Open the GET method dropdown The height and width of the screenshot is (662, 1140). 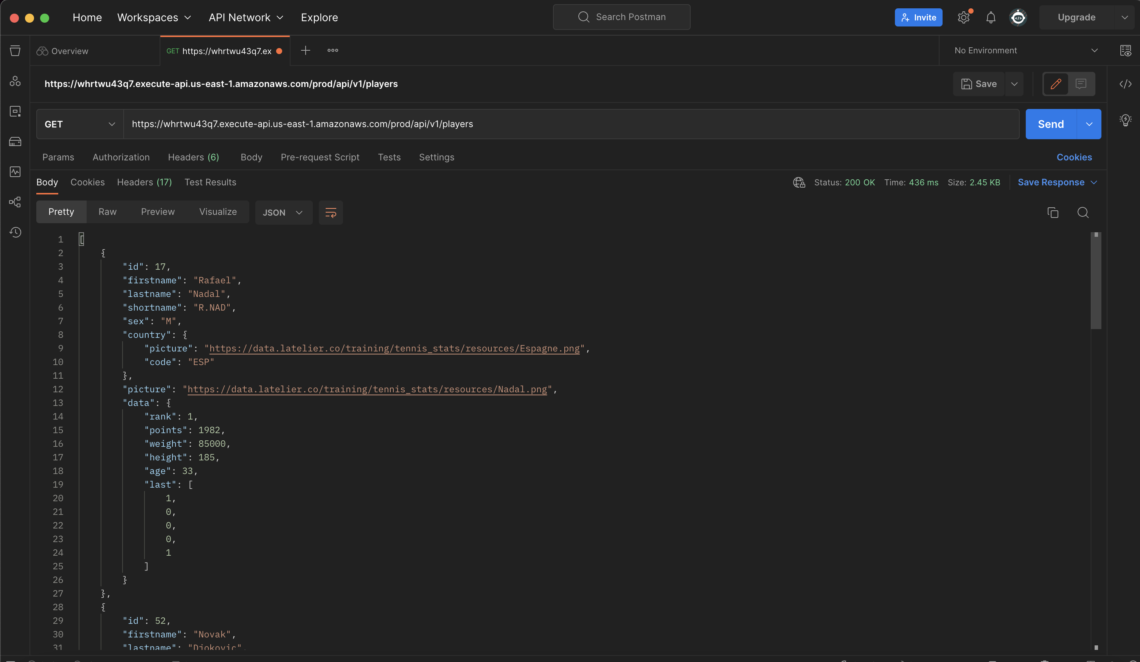click(x=80, y=124)
